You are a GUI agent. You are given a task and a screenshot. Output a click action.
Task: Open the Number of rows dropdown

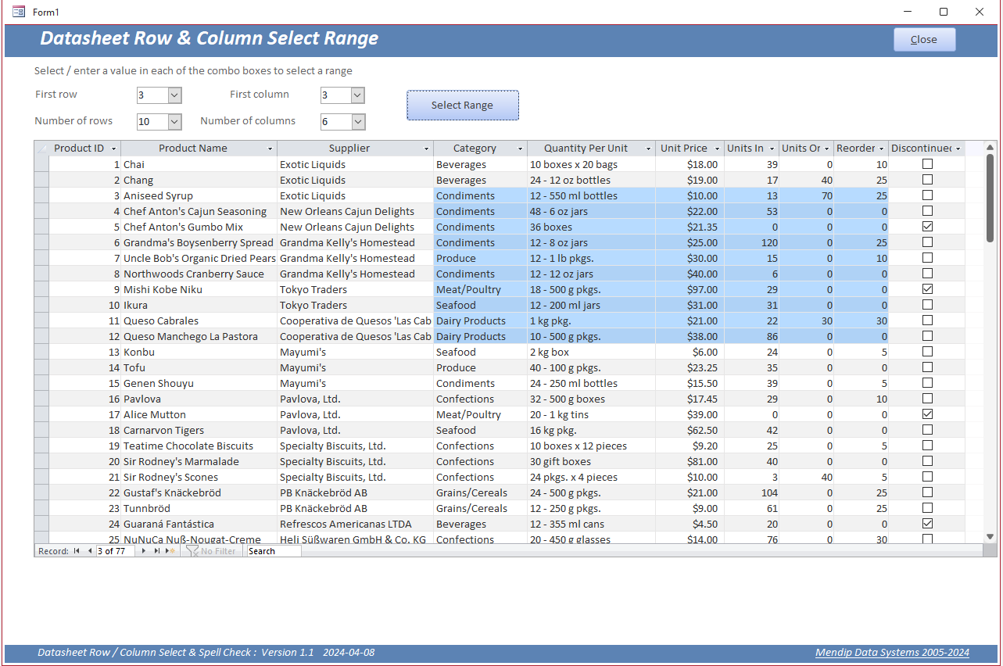coord(174,122)
